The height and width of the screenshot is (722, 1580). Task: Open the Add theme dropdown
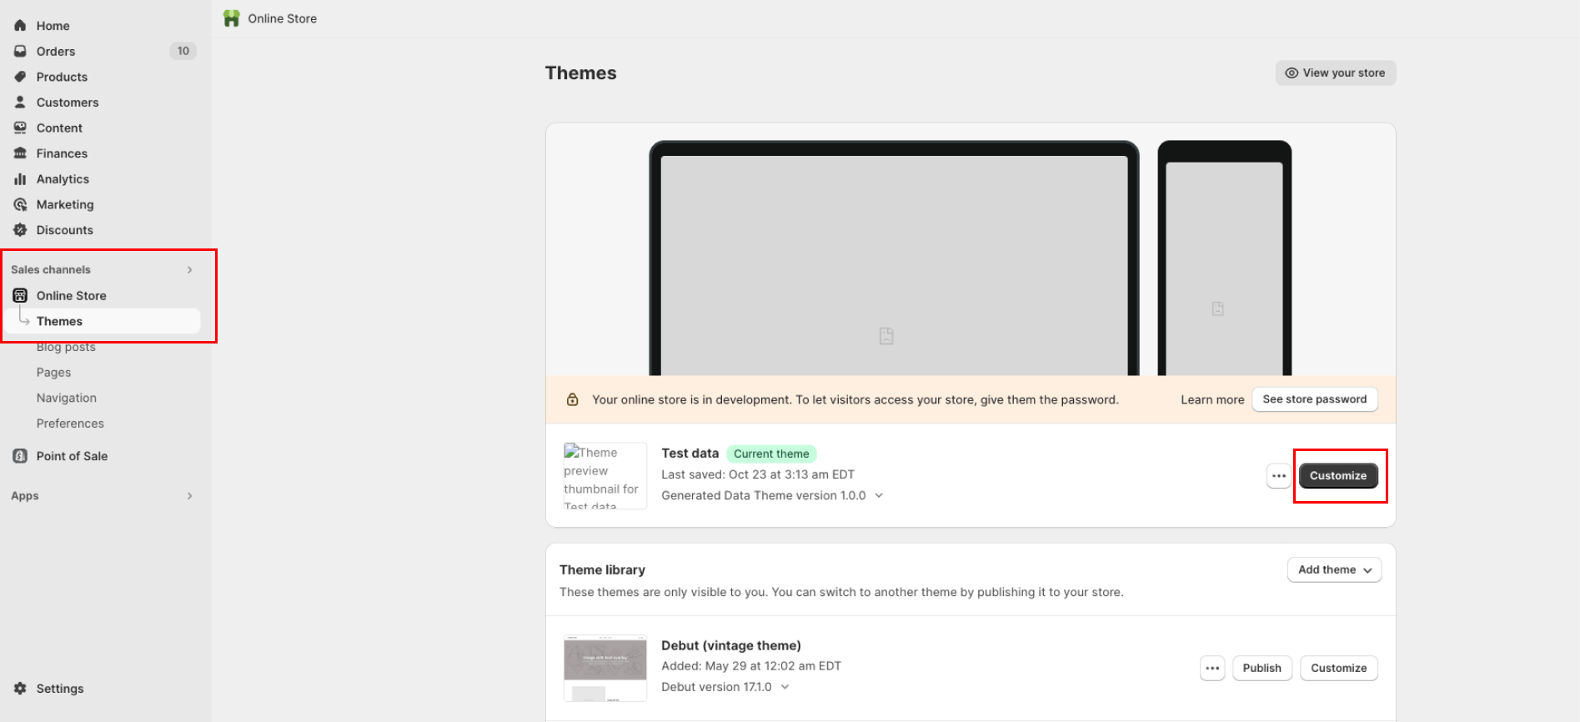coord(1334,570)
